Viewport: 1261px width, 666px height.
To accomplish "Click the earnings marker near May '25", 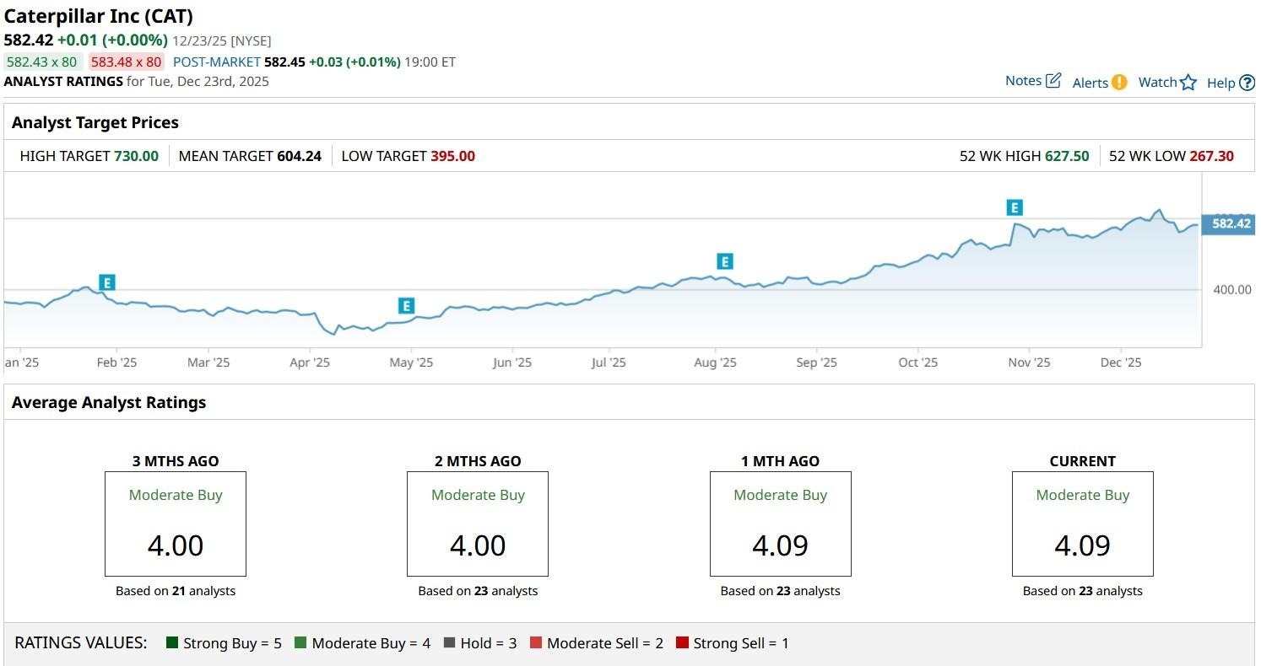I will [406, 306].
